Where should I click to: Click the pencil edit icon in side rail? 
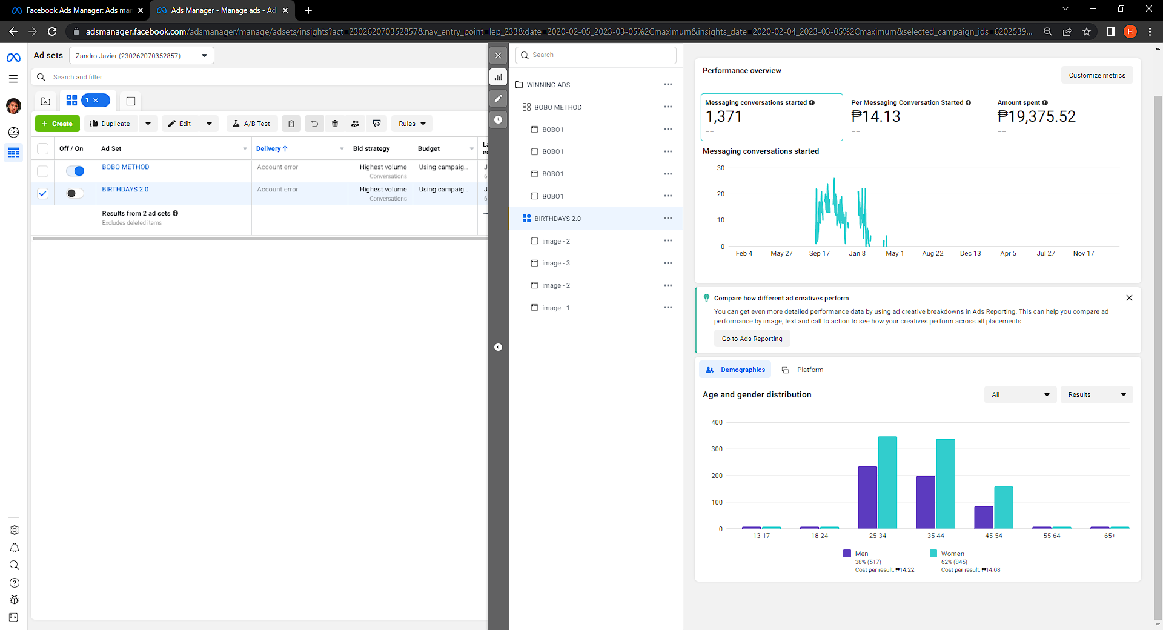pyautogui.click(x=498, y=98)
